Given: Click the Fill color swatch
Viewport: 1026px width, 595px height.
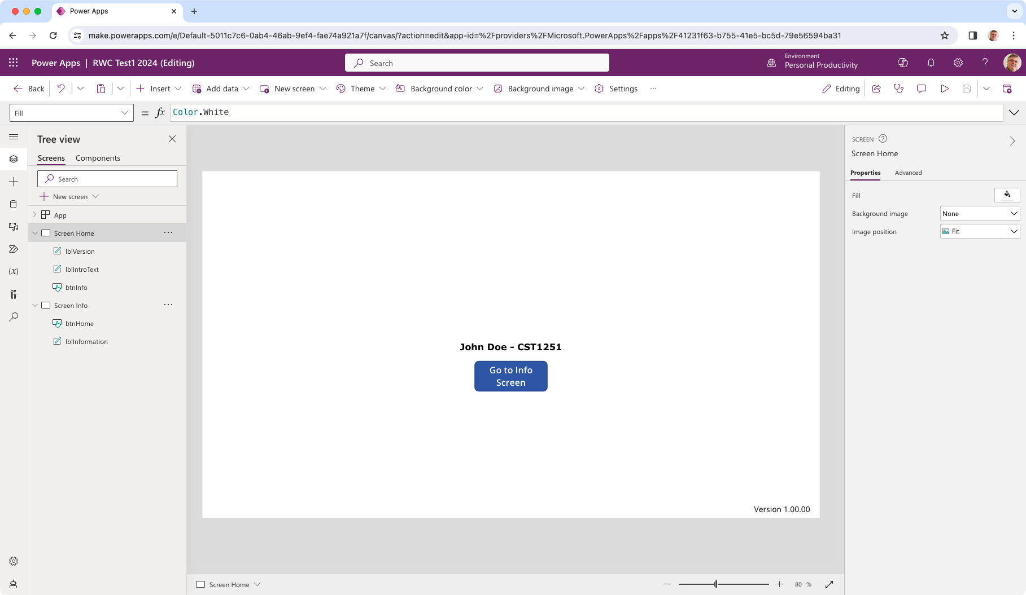Looking at the screenshot, I should [x=1007, y=195].
